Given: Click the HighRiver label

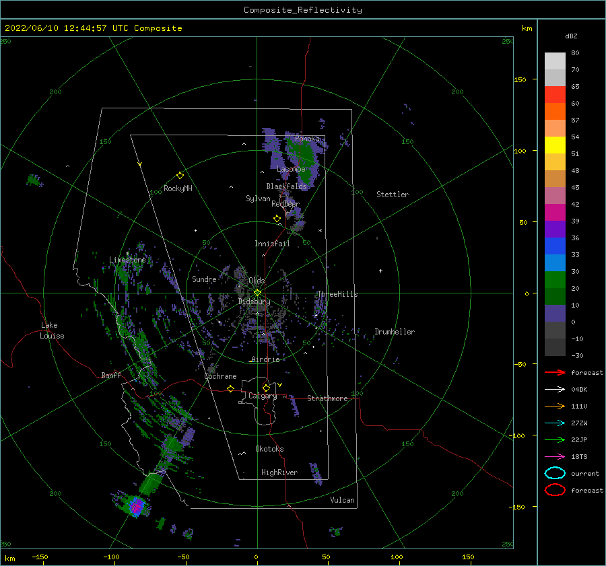Looking at the screenshot, I should [279, 472].
